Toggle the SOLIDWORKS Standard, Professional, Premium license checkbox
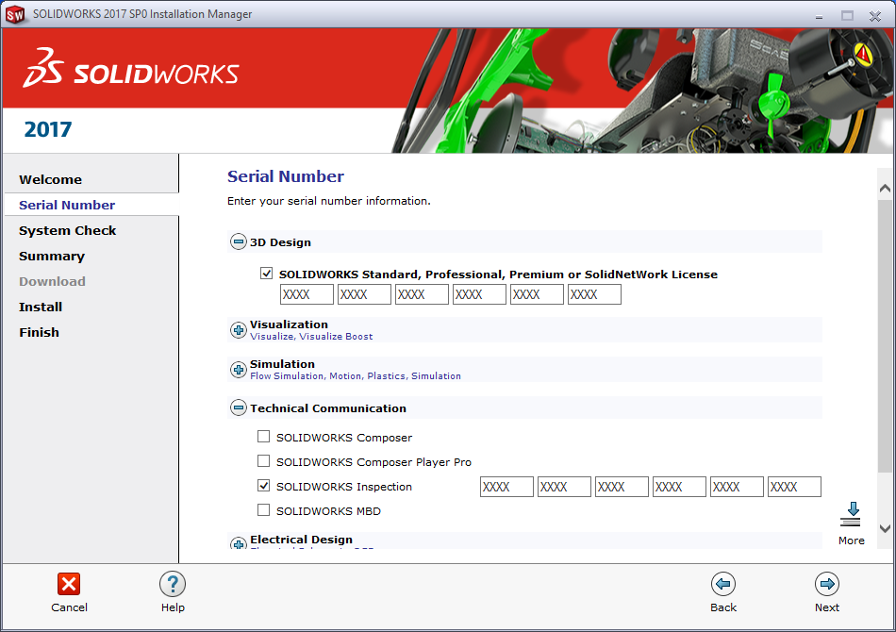The width and height of the screenshot is (896, 632). click(x=266, y=274)
